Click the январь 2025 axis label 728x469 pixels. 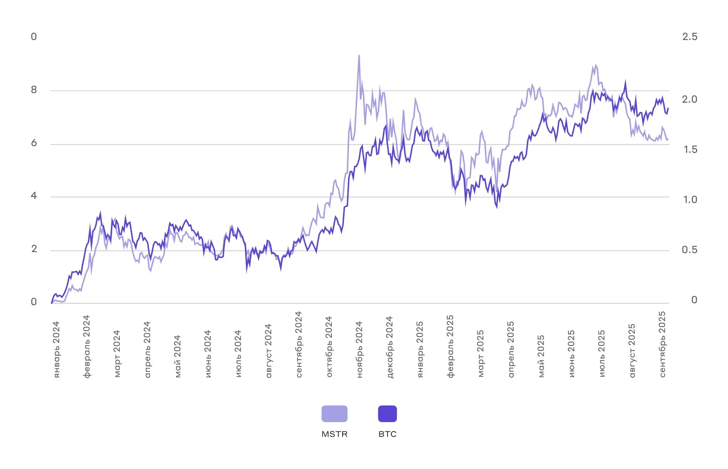tap(420, 350)
